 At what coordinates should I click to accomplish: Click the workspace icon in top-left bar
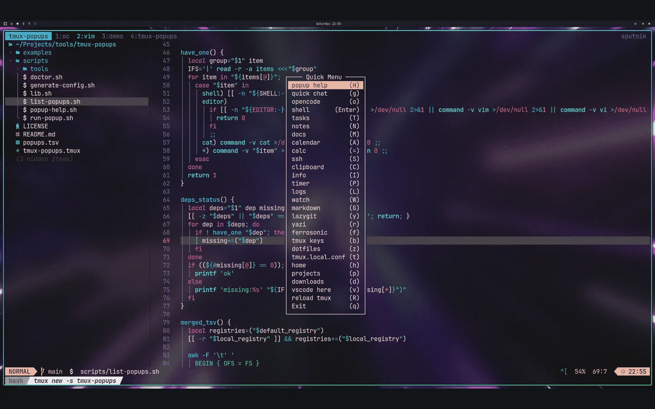tap(5, 24)
